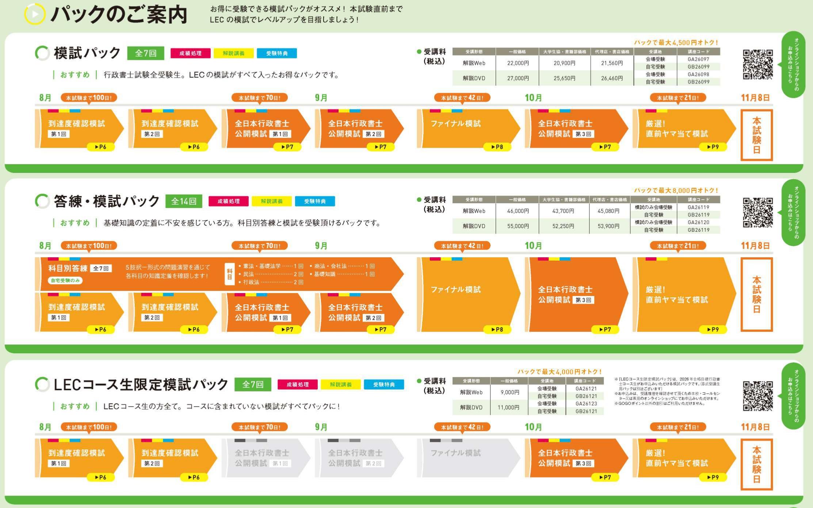Click the yellow play icon beside パックのご案内
This screenshot has width=813, height=508.
[35, 14]
